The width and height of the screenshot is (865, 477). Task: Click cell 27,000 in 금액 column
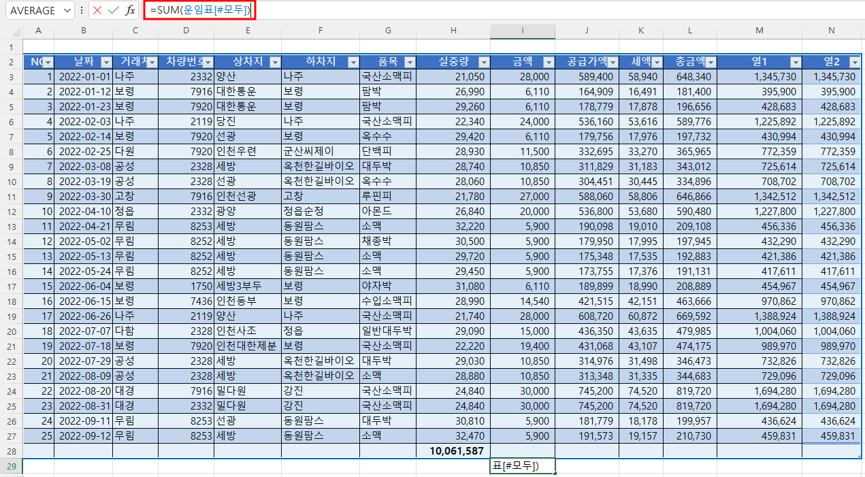pyautogui.click(x=523, y=197)
